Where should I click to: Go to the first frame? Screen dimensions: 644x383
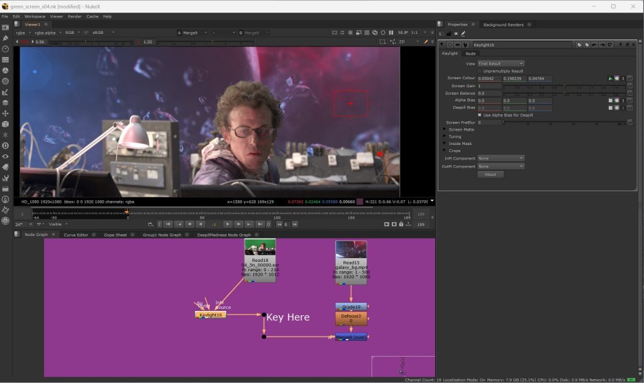point(169,224)
